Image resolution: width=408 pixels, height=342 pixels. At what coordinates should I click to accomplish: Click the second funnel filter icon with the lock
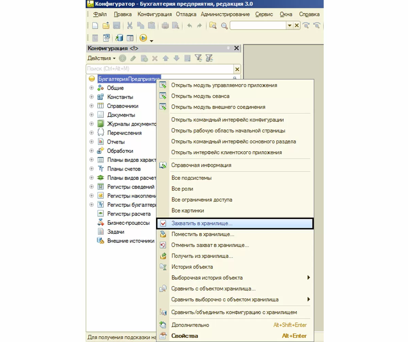209,58
